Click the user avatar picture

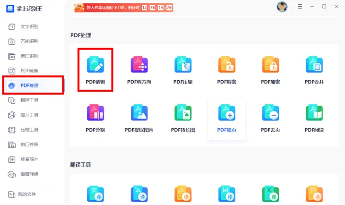pos(282,7)
